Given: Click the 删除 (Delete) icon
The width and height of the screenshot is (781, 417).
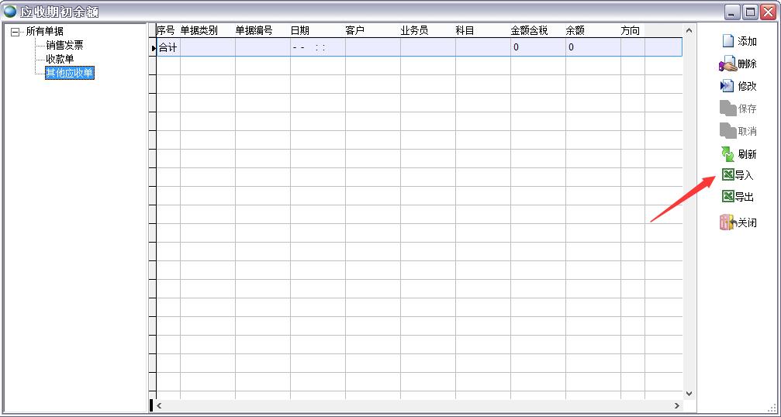Looking at the screenshot, I should (727, 64).
